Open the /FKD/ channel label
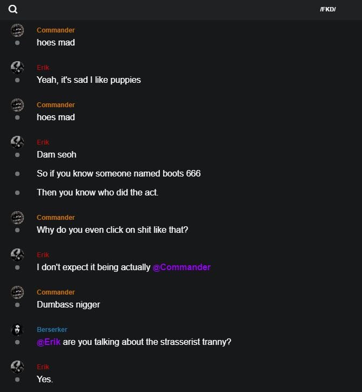The height and width of the screenshot is (392, 362). [x=328, y=9]
